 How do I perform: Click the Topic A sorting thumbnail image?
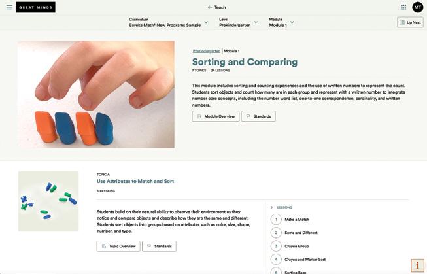[48, 201]
